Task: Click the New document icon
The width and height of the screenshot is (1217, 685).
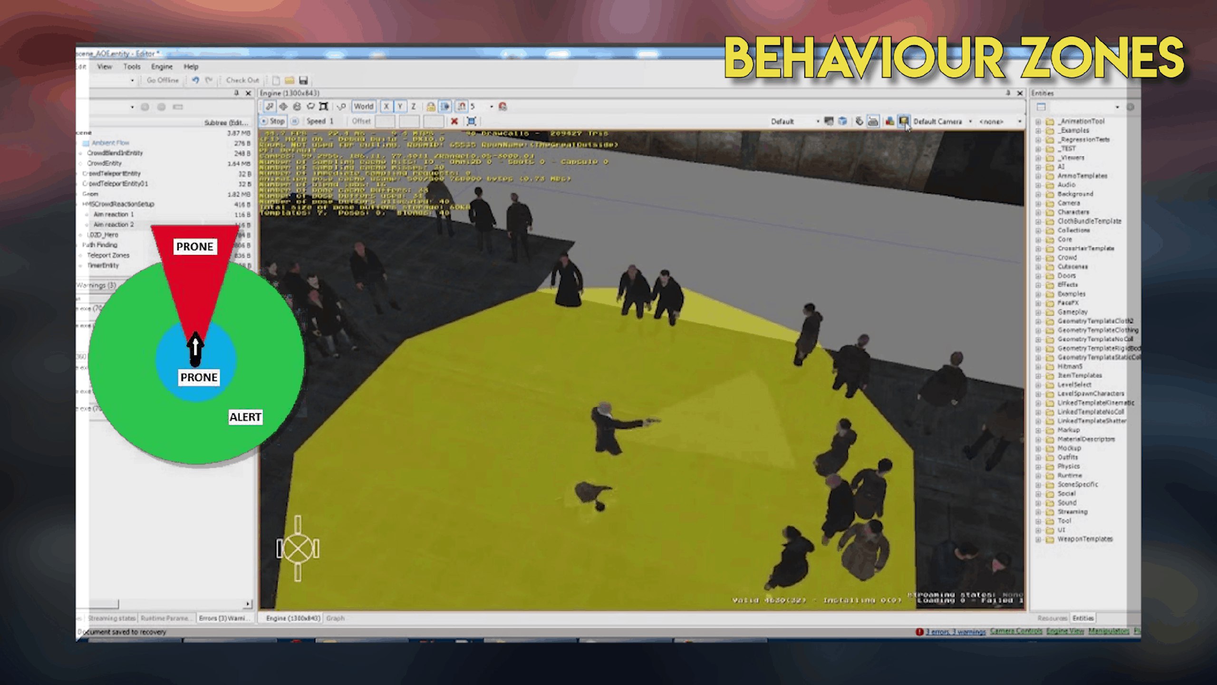Action: click(276, 80)
